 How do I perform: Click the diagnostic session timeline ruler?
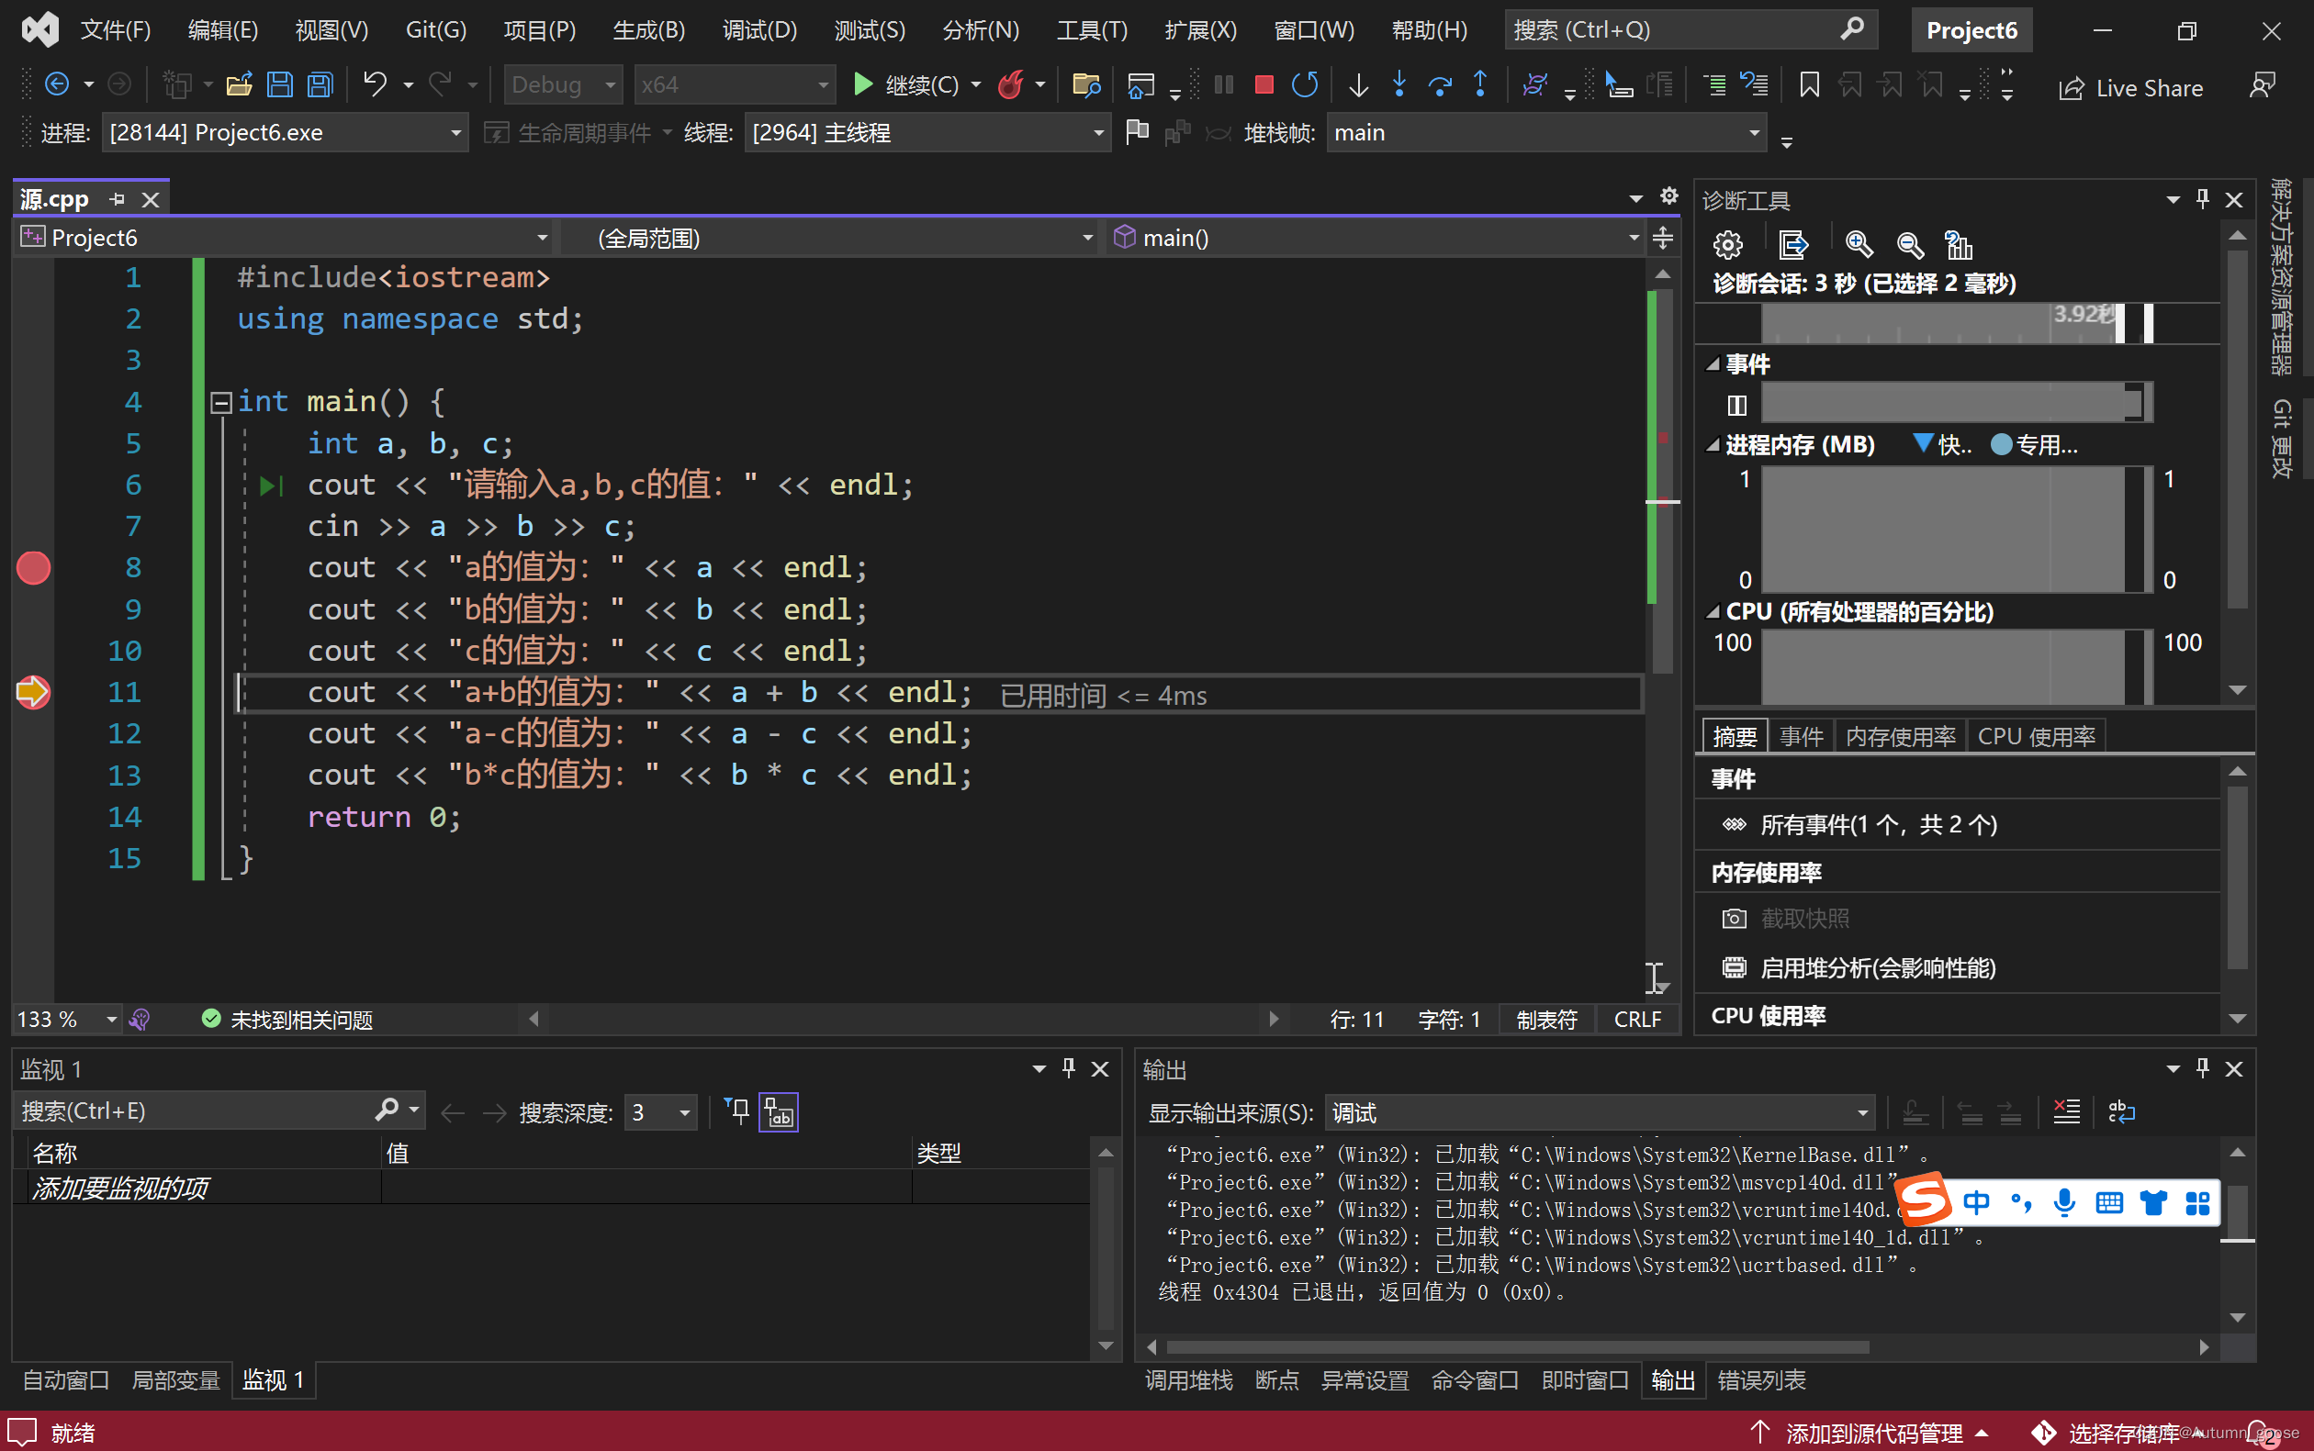click(x=1939, y=323)
